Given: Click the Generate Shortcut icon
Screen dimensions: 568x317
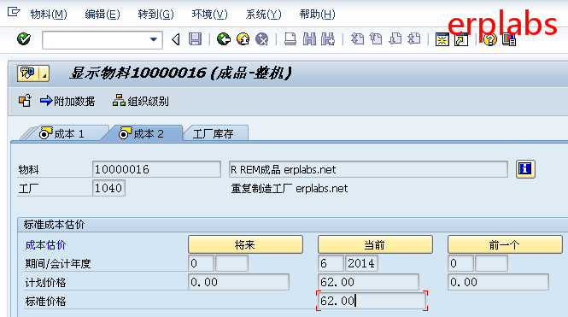Looking at the screenshot, I should 461,39.
